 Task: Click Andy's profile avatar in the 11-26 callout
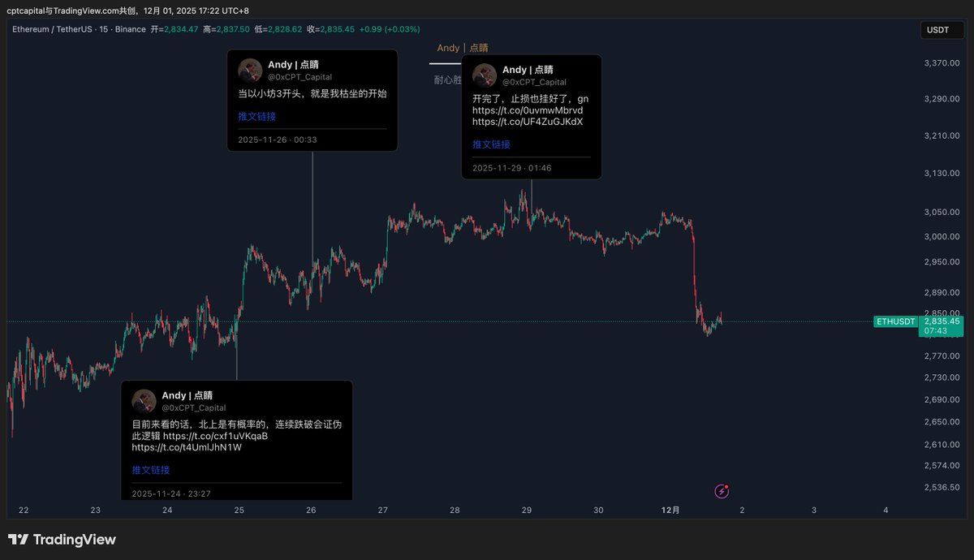coord(249,70)
